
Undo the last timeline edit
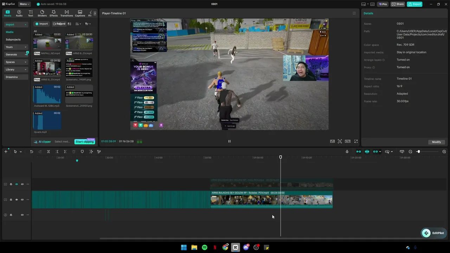(x=31, y=151)
